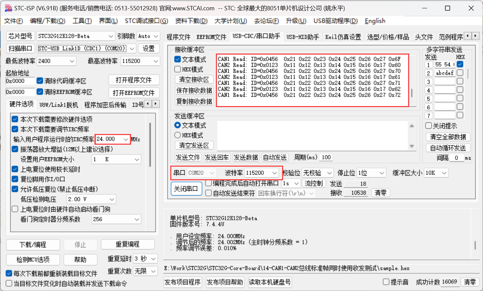Select send buffer 文本模式 radio button
Screen dimensions: 483x291
tap(178, 125)
